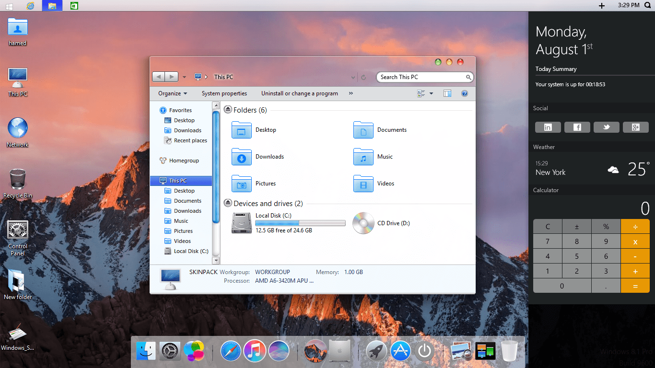
Task: Click macOS Sierra mountain dock icon
Action: (x=316, y=351)
